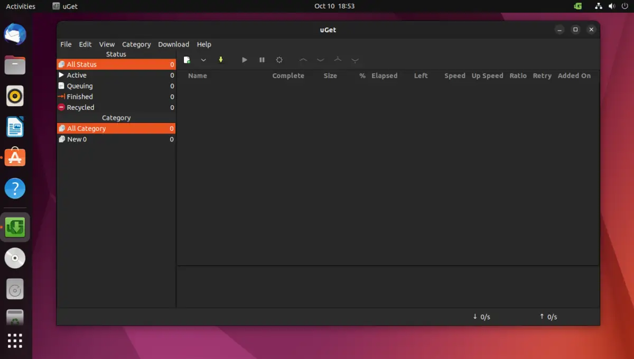Select the Recycled status row
Screen dimensions: 634x359
tap(116, 107)
